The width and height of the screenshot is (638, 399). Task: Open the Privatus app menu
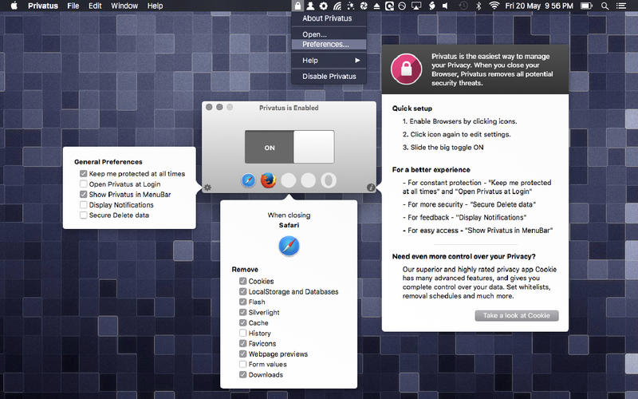click(x=43, y=6)
